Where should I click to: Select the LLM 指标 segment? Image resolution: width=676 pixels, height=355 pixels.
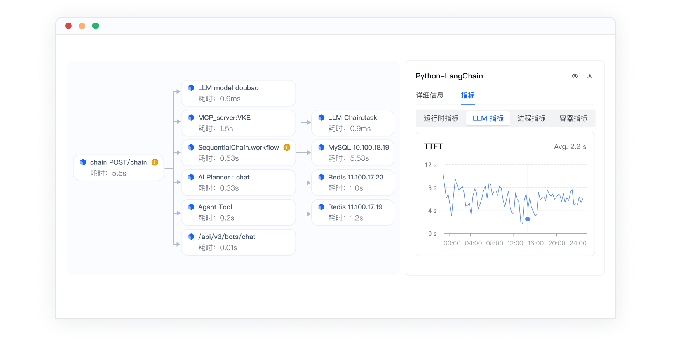488,118
